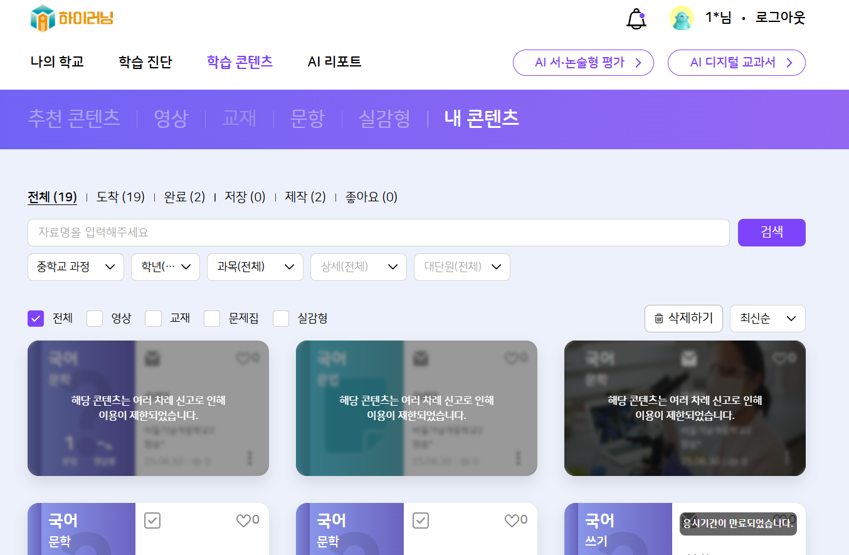This screenshot has height=555, width=849.
Task: Click the 자료명 search input field
Action: click(378, 233)
